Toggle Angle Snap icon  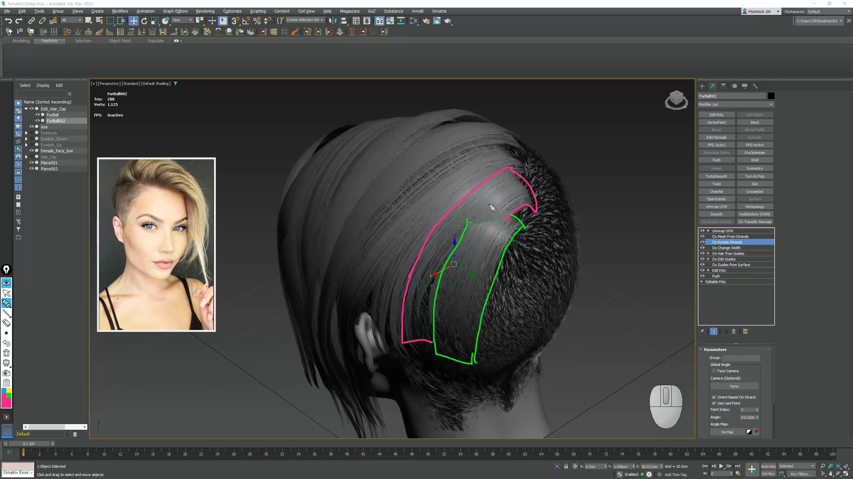pyautogui.click(x=246, y=21)
